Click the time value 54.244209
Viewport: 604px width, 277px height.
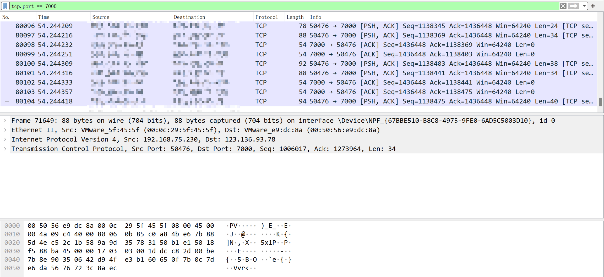(x=55, y=26)
